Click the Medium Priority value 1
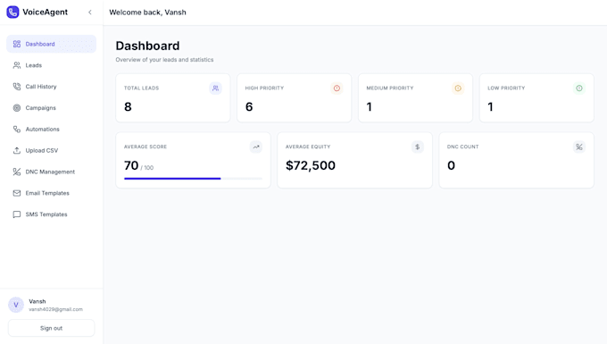607x344 pixels. (370, 106)
